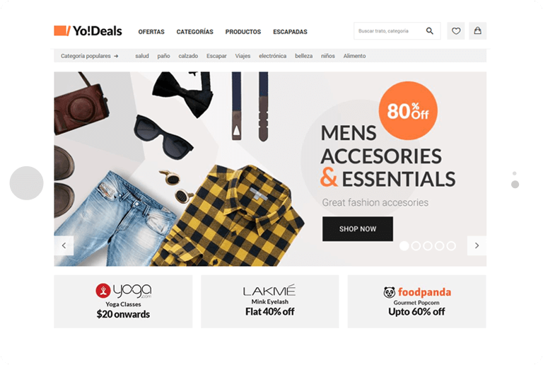Select the first carousel dot
This screenshot has width=543, height=365.
404,246
